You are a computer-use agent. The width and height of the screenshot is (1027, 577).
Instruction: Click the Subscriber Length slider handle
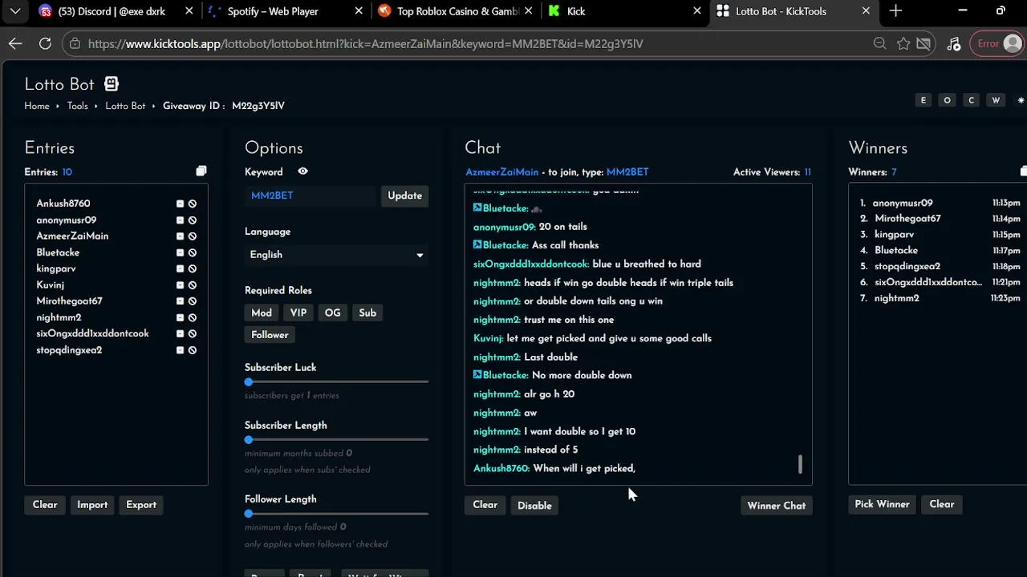[x=249, y=440]
